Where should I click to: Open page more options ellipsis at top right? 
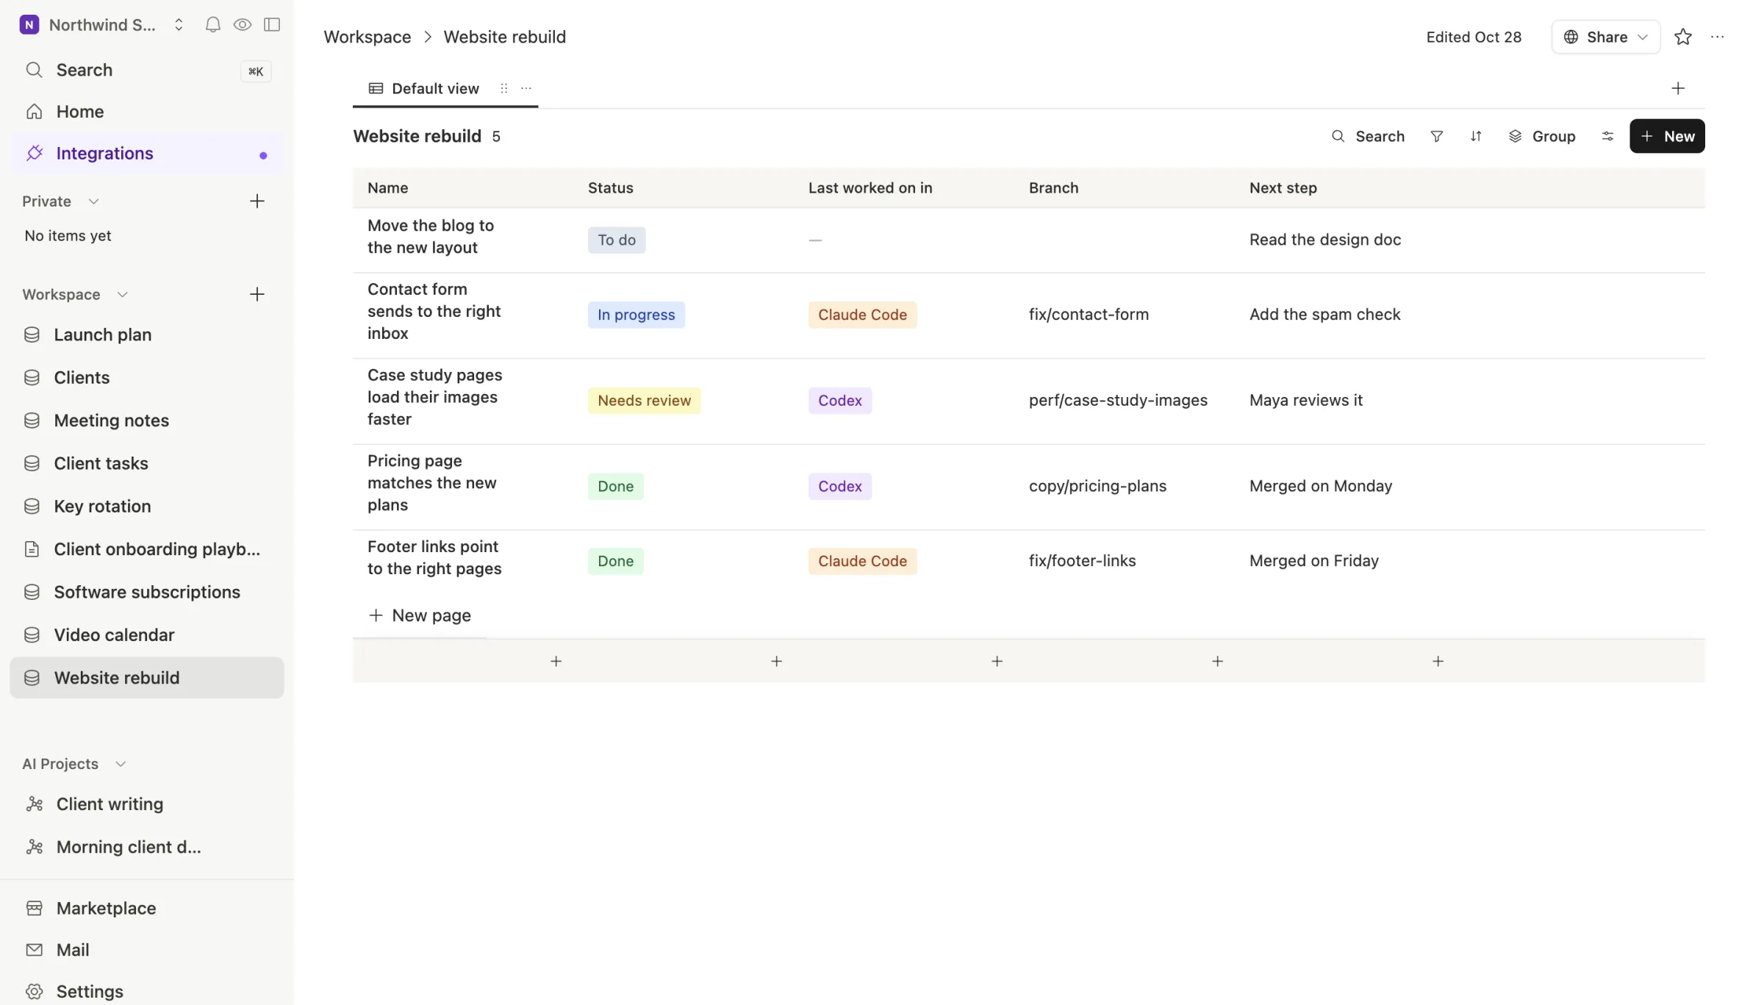(x=1718, y=37)
